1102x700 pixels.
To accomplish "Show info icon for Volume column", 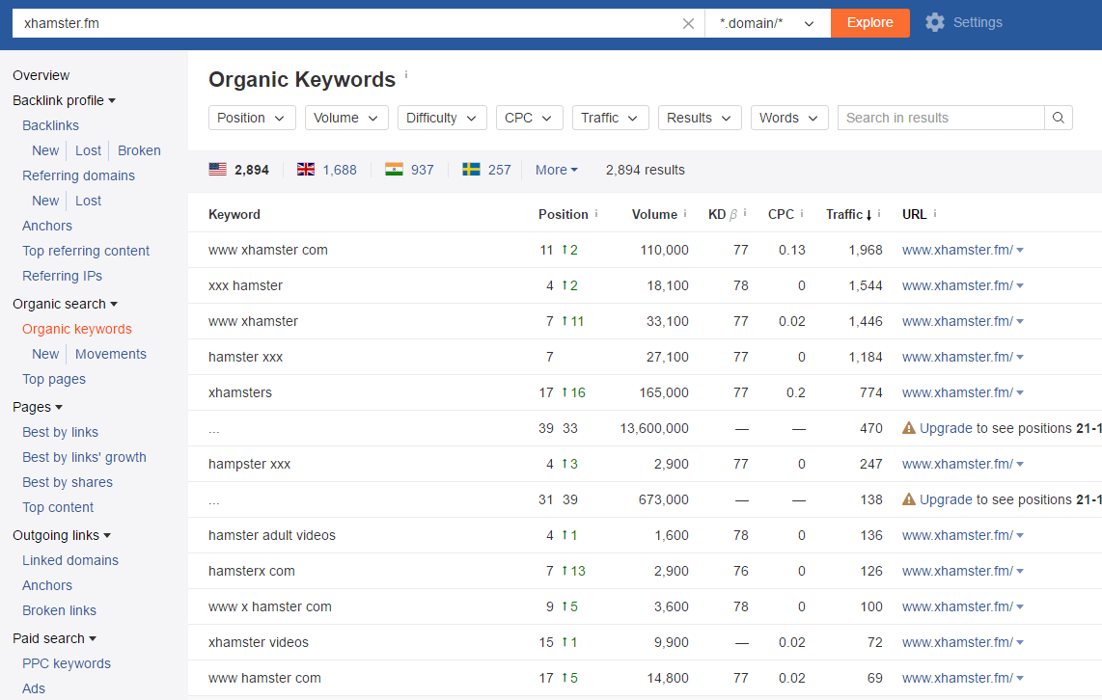I will pyautogui.click(x=685, y=213).
